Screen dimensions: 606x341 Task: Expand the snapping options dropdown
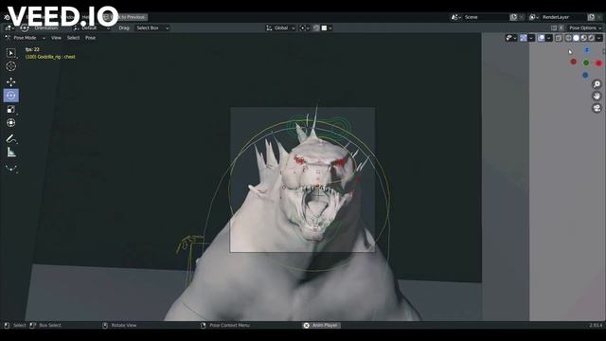tap(327, 27)
